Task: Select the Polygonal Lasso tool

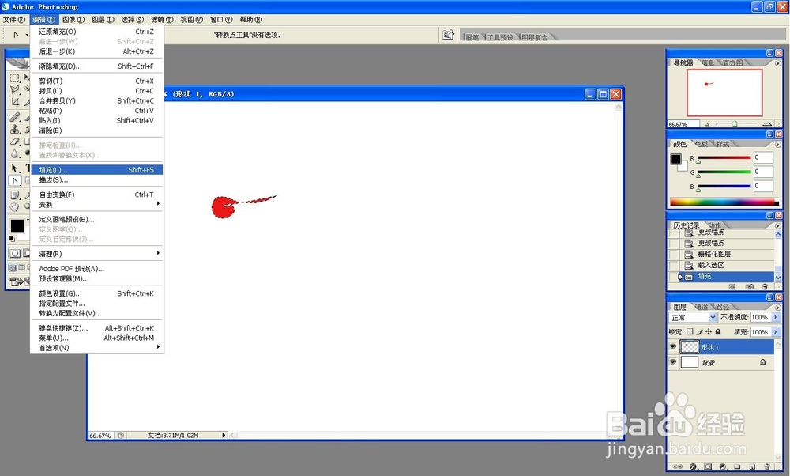Action: 14,89
